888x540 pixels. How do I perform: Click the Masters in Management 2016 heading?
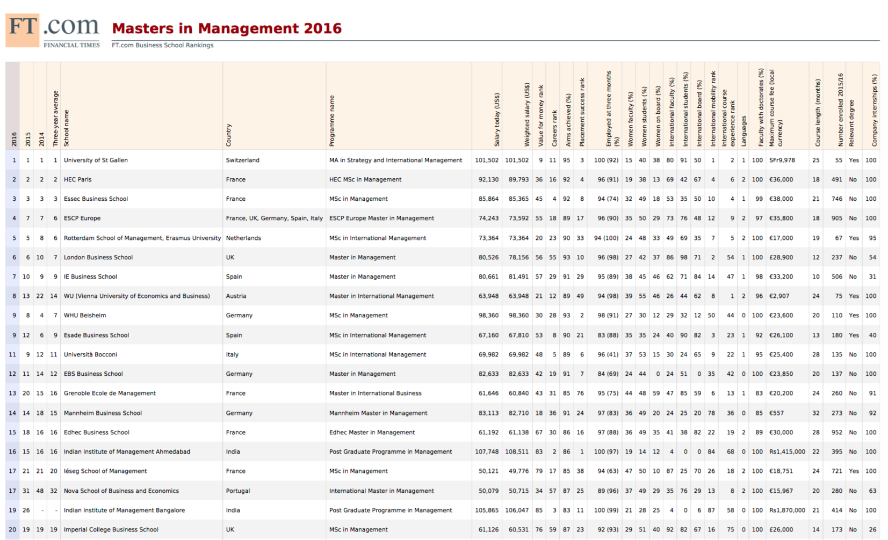tap(226, 28)
